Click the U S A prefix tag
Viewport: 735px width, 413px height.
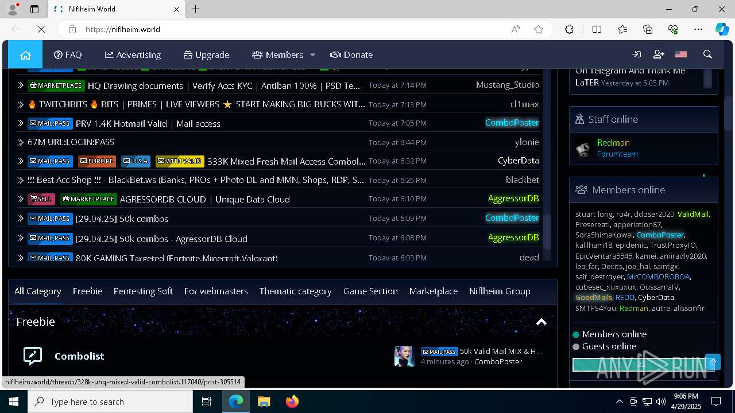click(136, 161)
